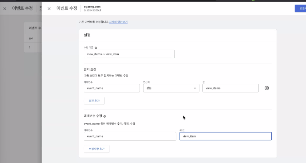Click the ogaeng.com property name
This screenshot has width=306, height=163.
pyautogui.click(x=92, y=7)
